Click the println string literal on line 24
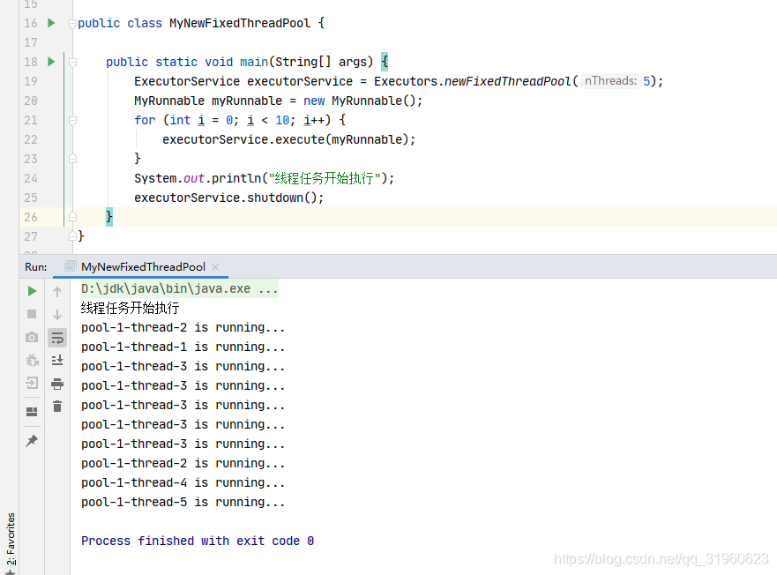The image size is (777, 575). coord(325,178)
